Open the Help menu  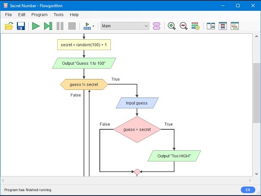pos(74,15)
